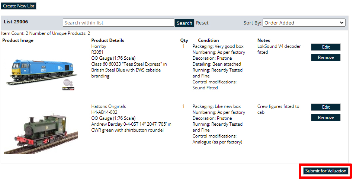Screen dimensions: 353x185
Task: Reset the list search
Action: 202,23
